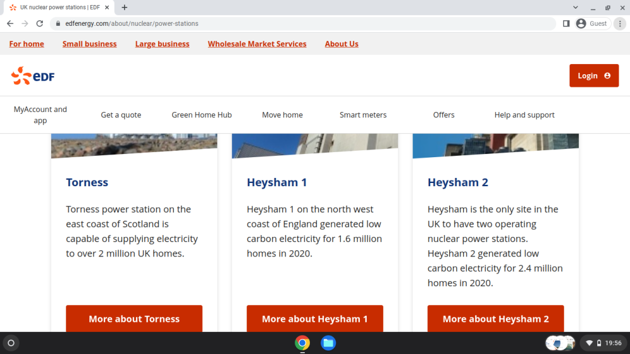Open Smart meters menu item
The height and width of the screenshot is (354, 630).
(364, 114)
